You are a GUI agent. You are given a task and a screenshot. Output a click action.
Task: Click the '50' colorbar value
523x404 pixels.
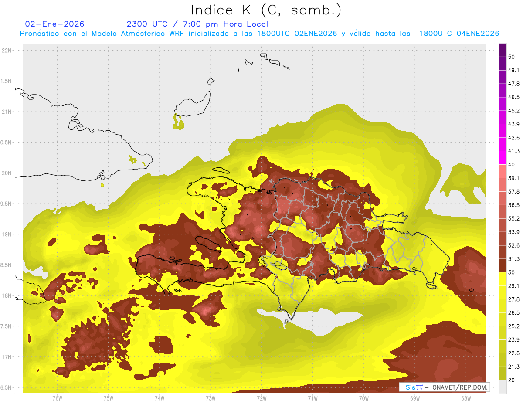(512, 57)
